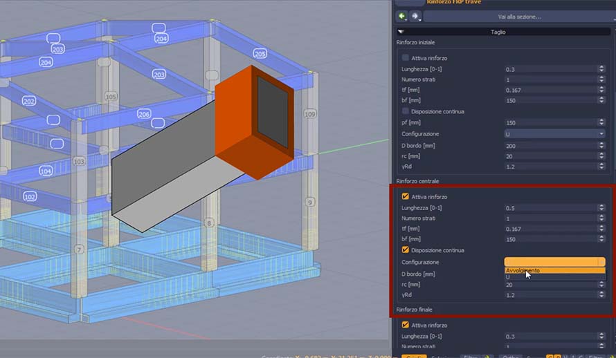616x358 pixels.
Task: Click the tf [mm] stepper in Rinforzo iniziale
Action: pyautogui.click(x=602, y=91)
